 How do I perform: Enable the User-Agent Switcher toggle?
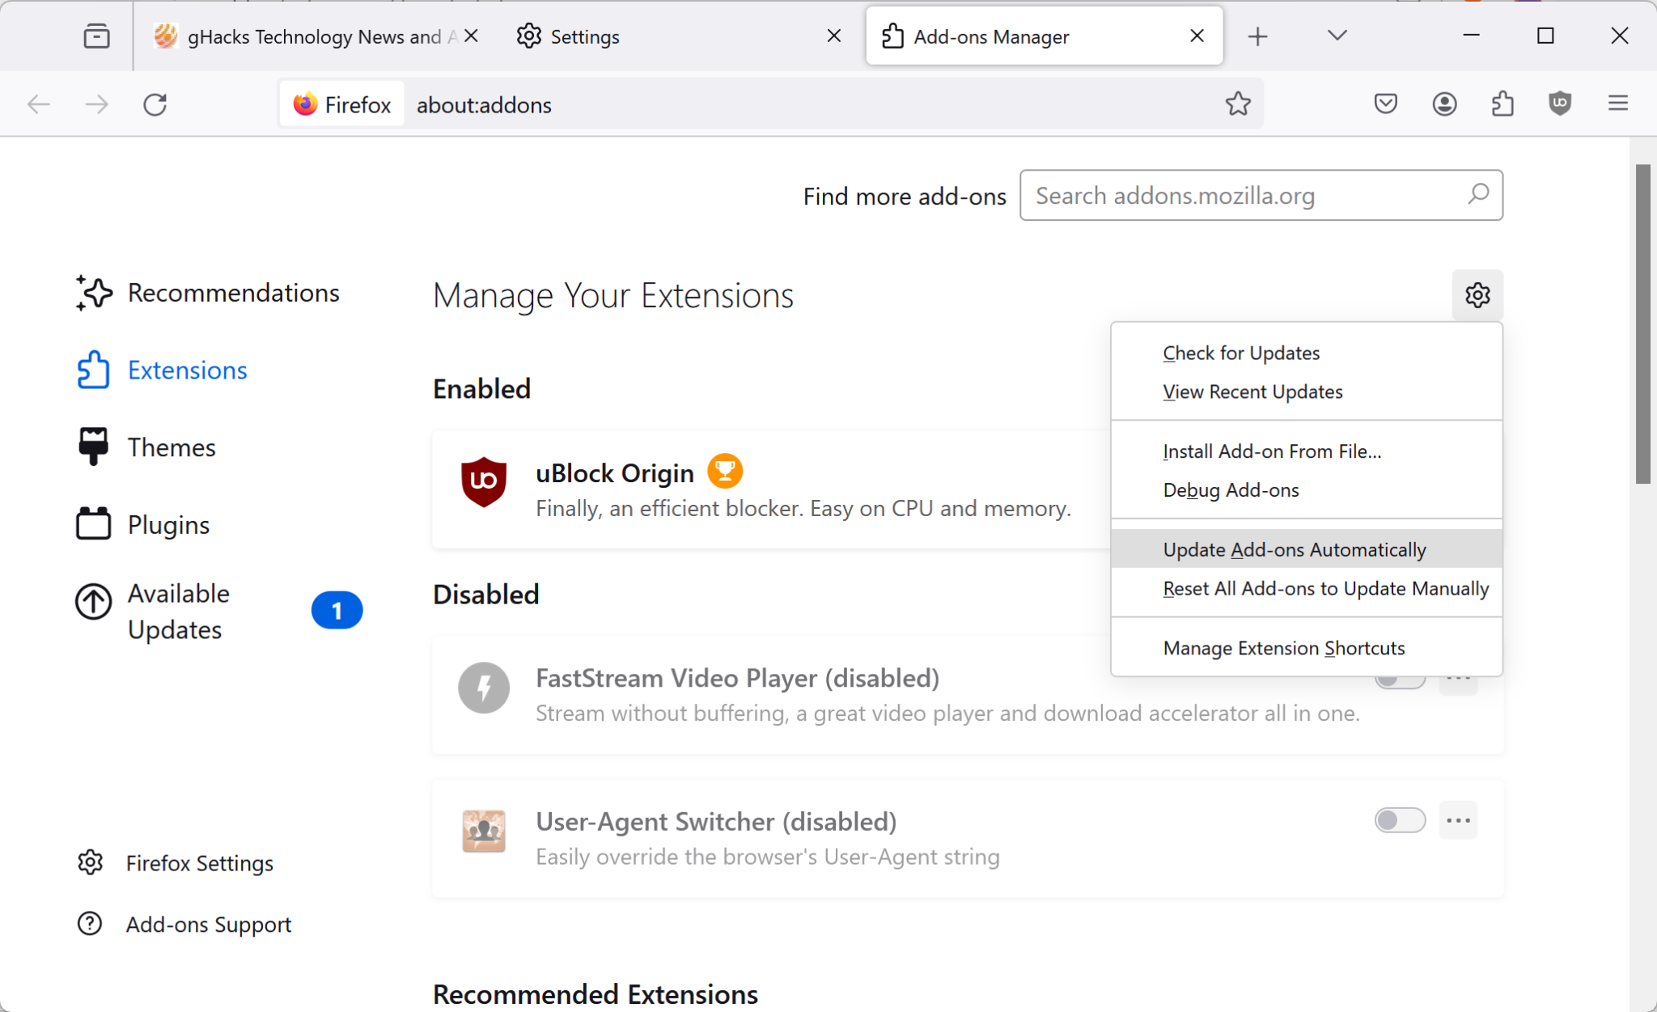point(1400,820)
